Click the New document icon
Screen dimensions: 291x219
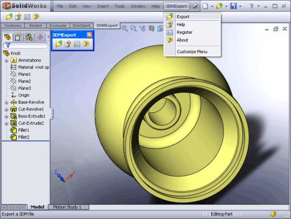coord(205,6)
